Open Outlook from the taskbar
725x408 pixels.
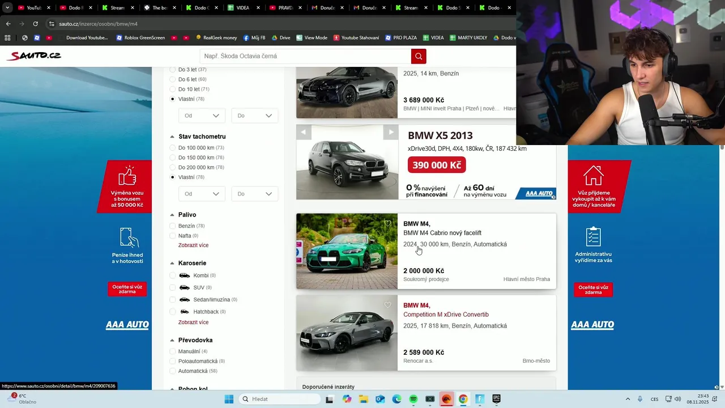point(380,399)
